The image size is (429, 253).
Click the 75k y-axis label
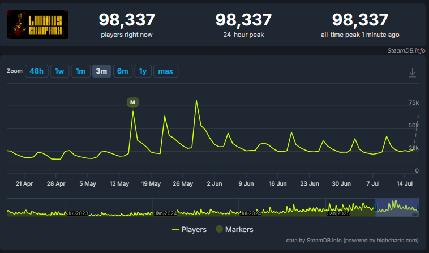(414, 103)
